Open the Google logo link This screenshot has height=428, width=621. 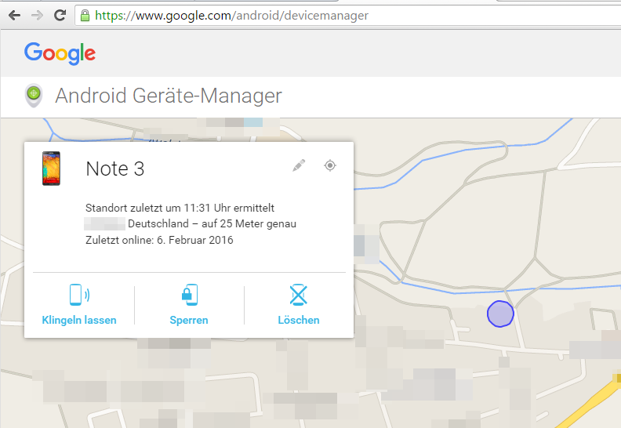(x=60, y=53)
